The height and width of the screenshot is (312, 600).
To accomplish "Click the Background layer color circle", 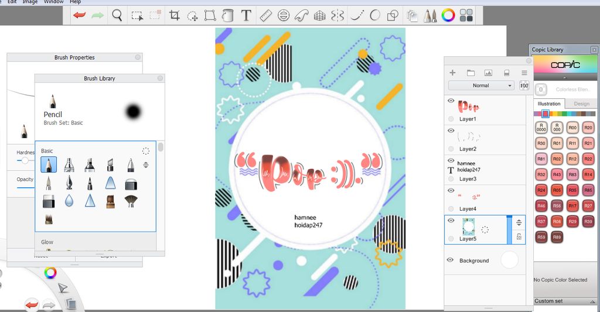I will pos(509,260).
